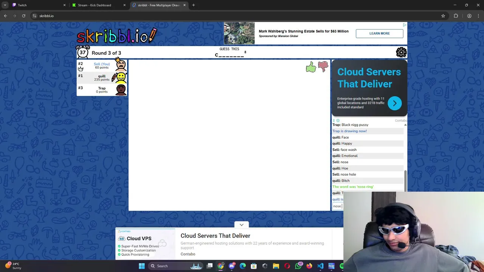Click the round timer clock
The width and height of the screenshot is (484, 272).
click(x=82, y=52)
